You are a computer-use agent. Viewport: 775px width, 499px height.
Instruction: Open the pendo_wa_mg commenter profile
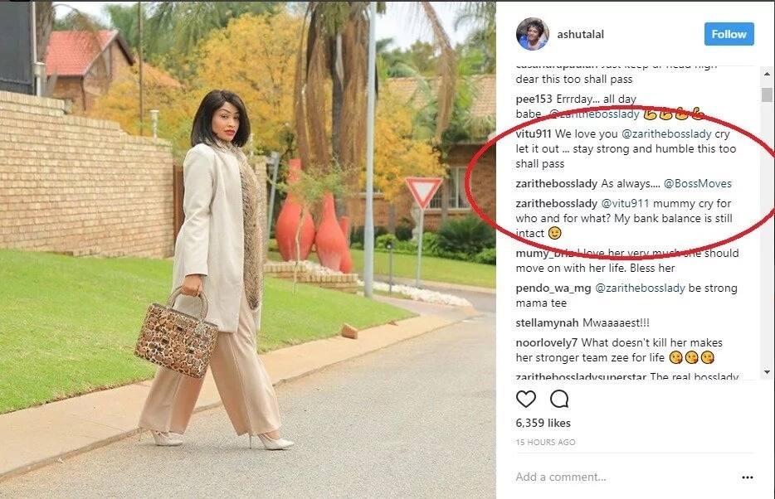coord(553,288)
